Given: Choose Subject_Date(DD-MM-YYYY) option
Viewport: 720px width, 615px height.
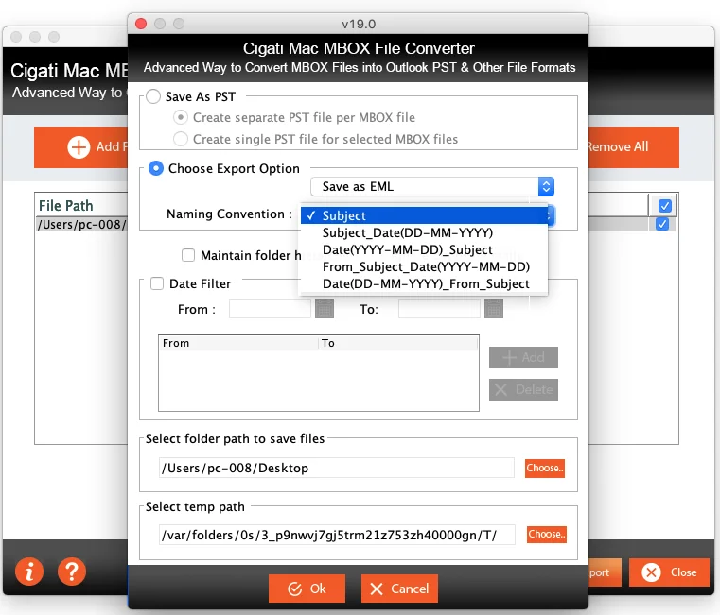Looking at the screenshot, I should pyautogui.click(x=424, y=232).
